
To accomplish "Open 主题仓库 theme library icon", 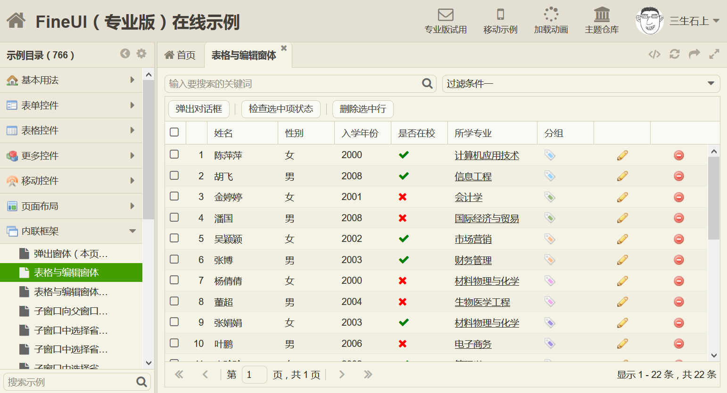I will pos(602,15).
